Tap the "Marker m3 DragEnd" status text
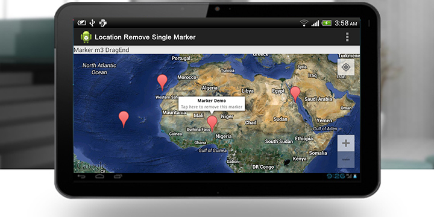Image resolution: width=434 pixels, height=217 pixels. click(102, 50)
